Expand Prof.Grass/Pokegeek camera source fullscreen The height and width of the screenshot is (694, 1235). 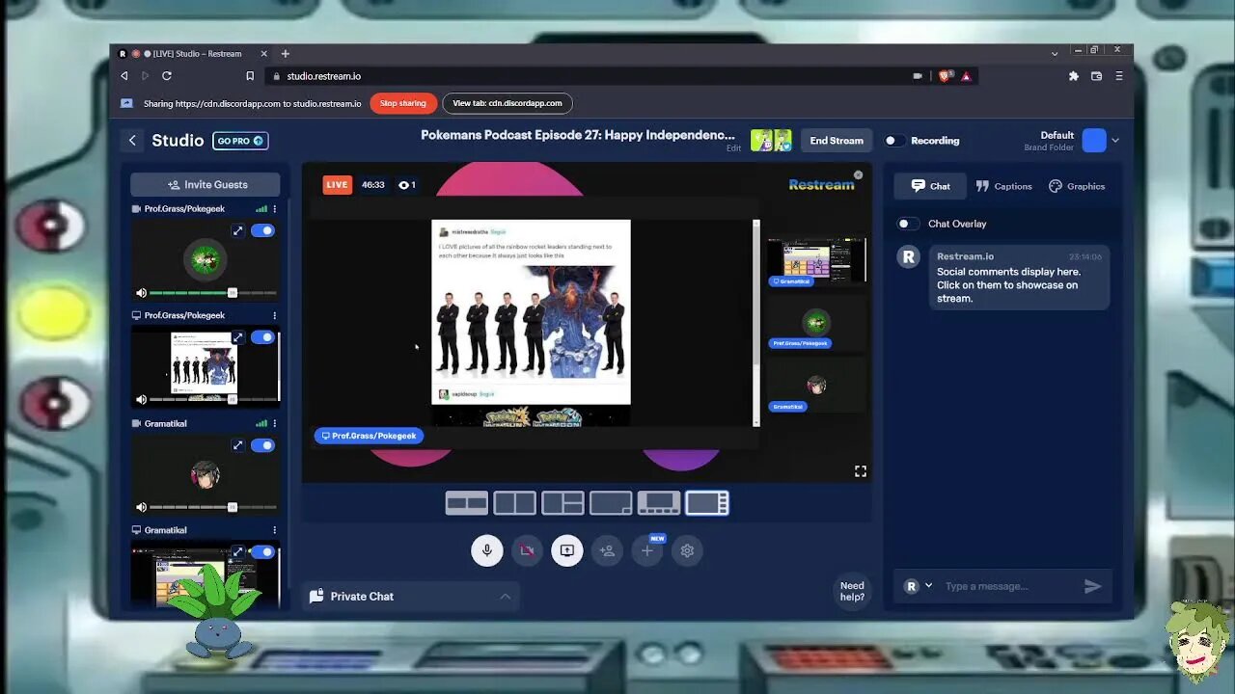click(x=237, y=230)
